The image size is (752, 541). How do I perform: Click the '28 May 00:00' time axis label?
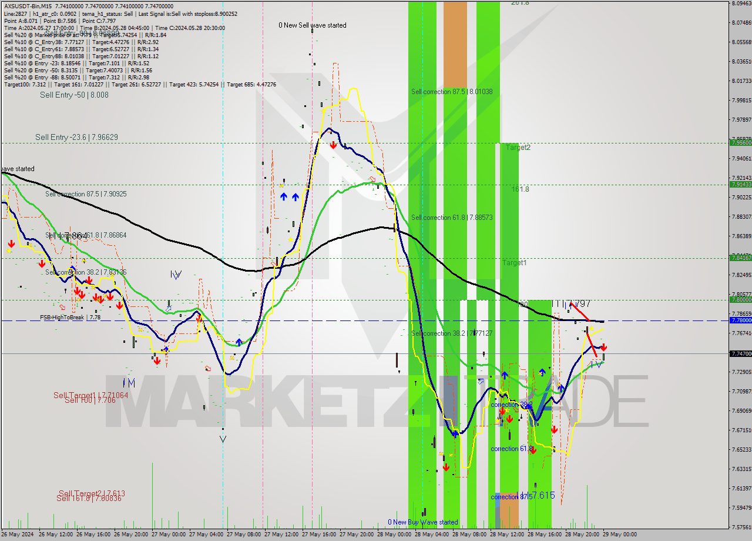tap(395, 535)
